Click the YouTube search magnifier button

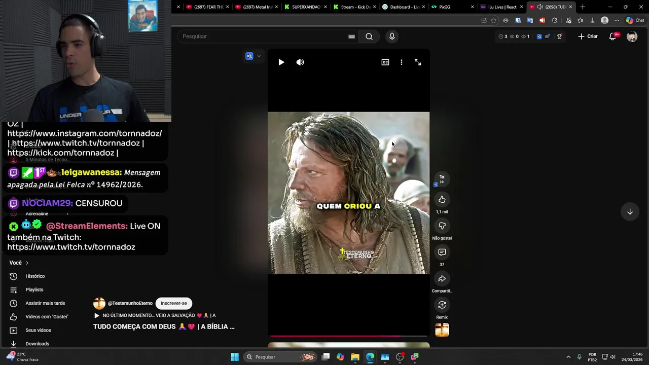click(369, 36)
